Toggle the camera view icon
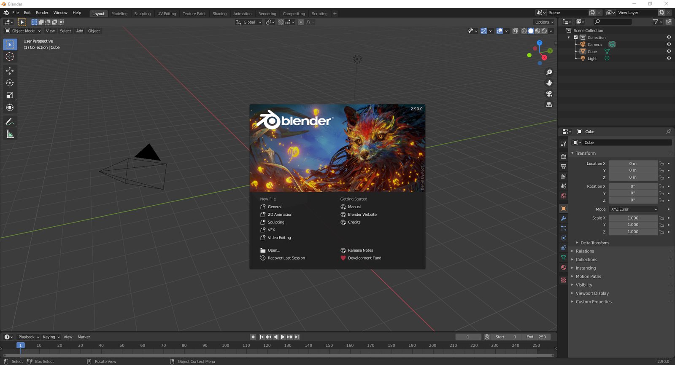This screenshot has width=675, height=365. tap(549, 94)
